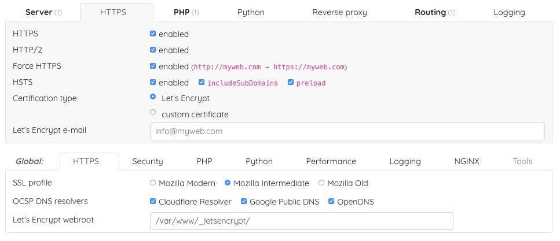Image resolution: width=560 pixels, height=241 pixels.
Task: Toggle Google Public DNS resolver
Action: 244,202
